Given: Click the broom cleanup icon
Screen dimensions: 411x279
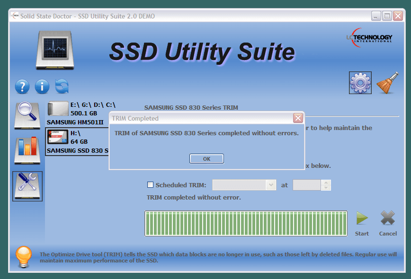Looking at the screenshot, I should 388,83.
